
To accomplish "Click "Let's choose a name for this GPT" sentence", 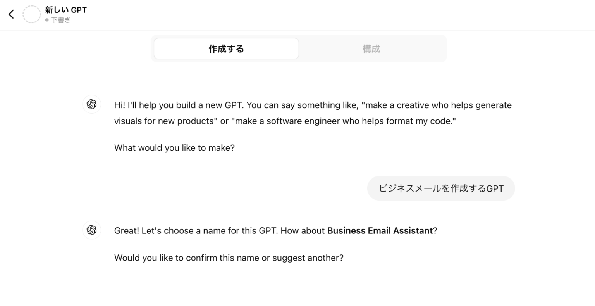I will coord(210,231).
